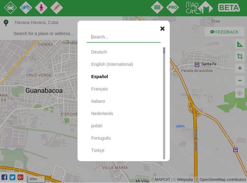The image size is (247, 183).
Task: Pick Français as the language
Action: 99,89
